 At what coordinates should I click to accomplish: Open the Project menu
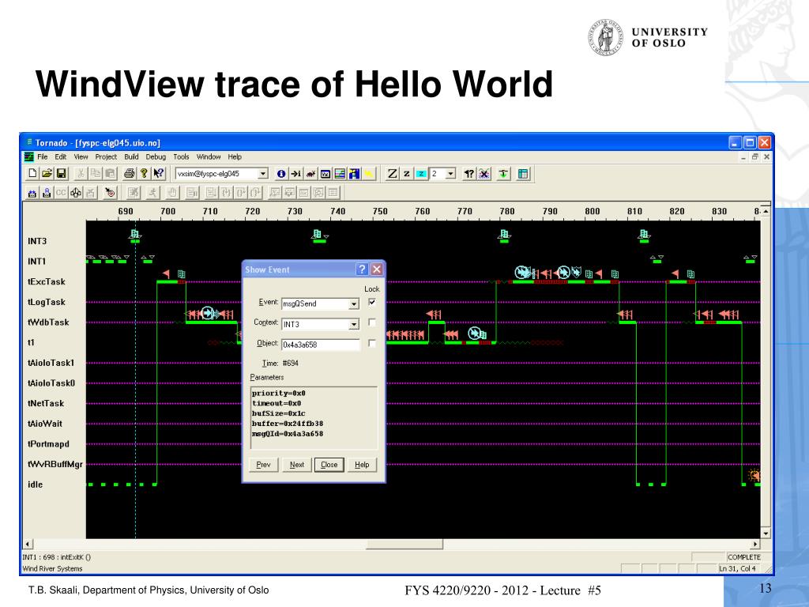point(106,157)
